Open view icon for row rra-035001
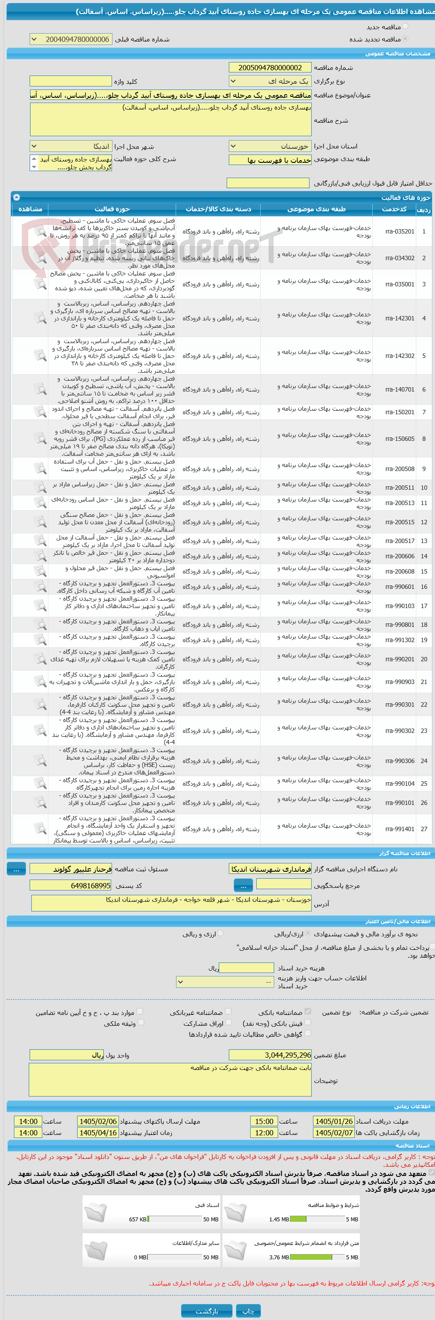 pos(40,285)
